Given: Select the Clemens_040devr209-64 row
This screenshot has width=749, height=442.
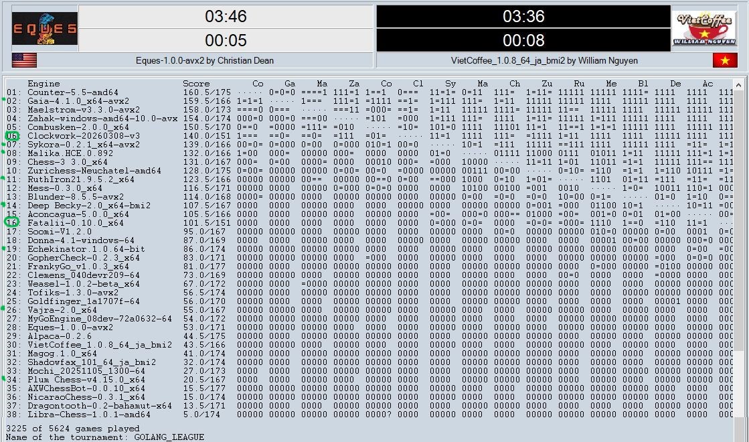Looking at the screenshot, I should 369,275.
